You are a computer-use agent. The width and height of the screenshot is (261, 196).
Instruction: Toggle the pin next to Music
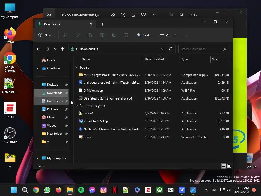pos(67,117)
